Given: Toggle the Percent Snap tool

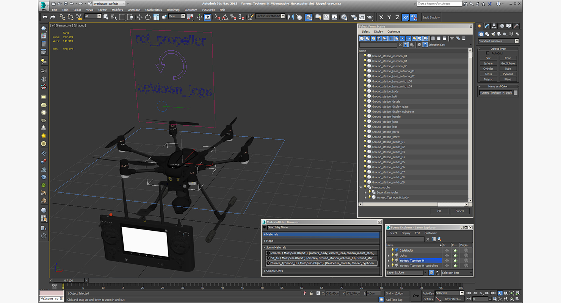Looking at the screenshot, I should [x=233, y=17].
